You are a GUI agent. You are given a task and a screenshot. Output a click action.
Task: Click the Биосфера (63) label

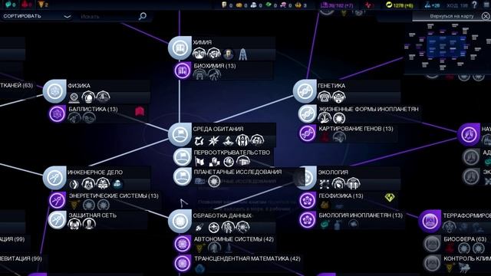465,239
